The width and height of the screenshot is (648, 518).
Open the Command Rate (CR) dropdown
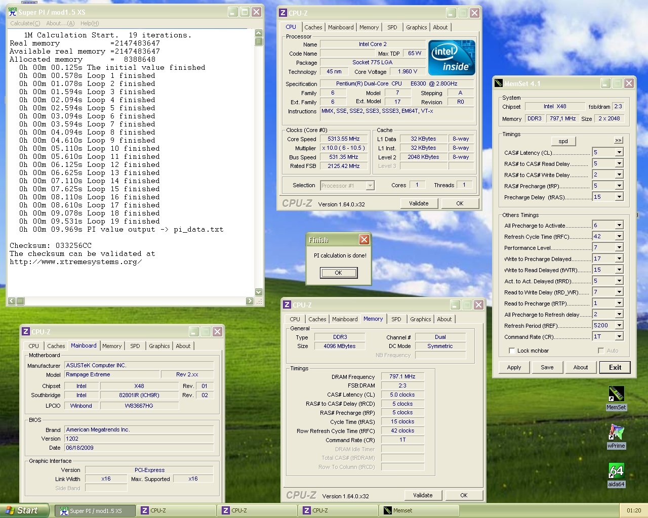619,336
